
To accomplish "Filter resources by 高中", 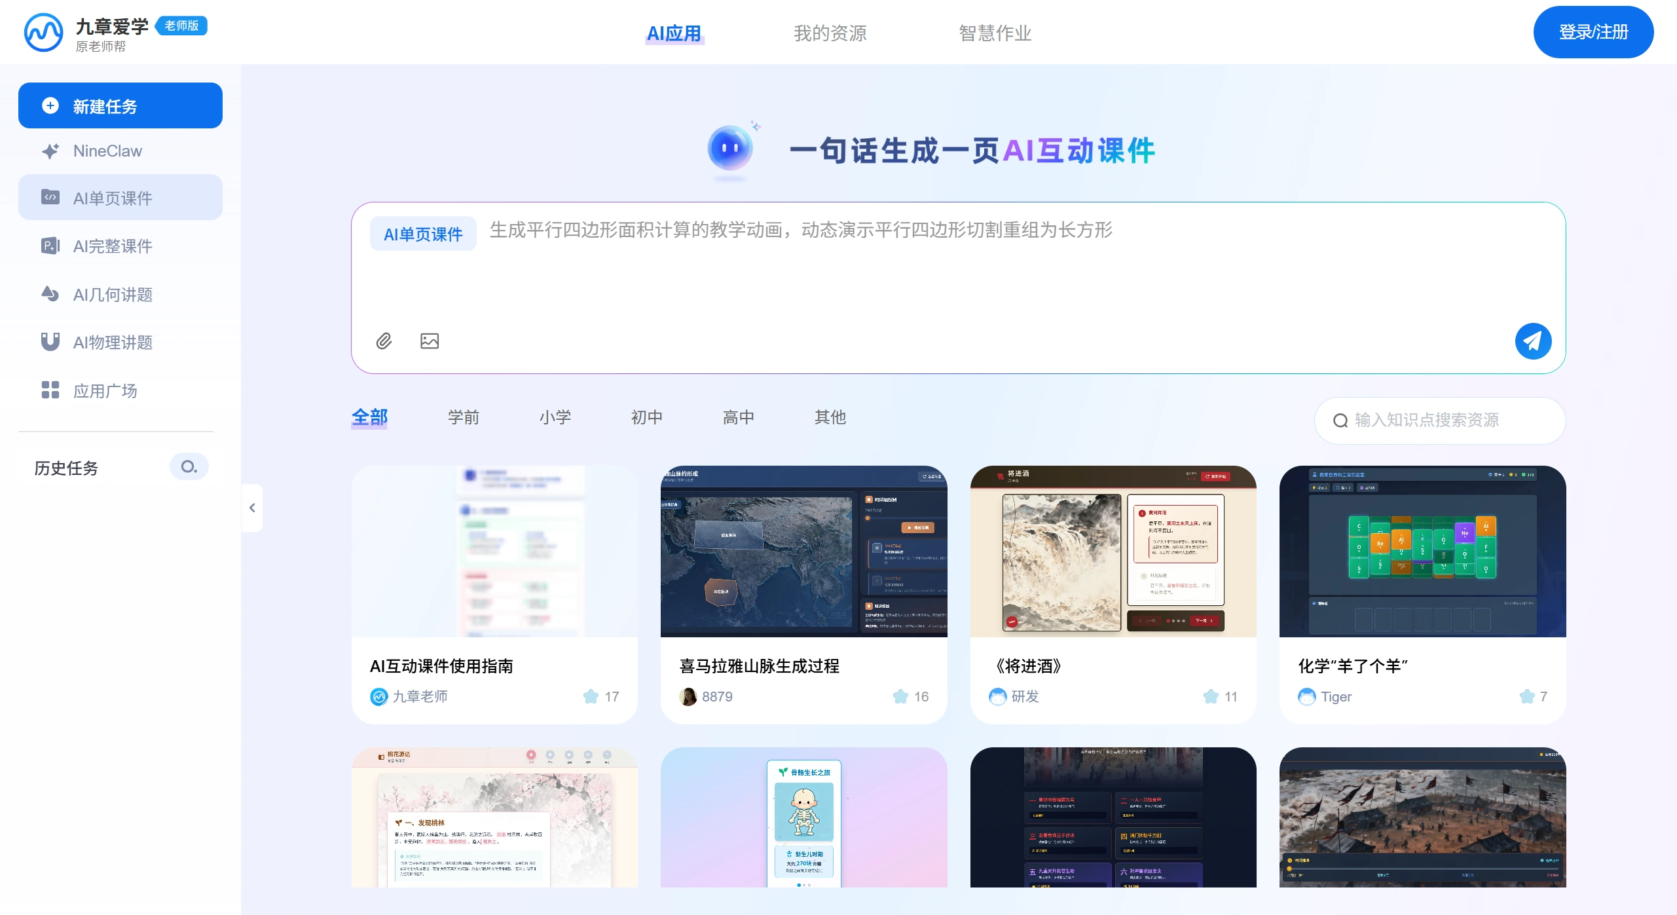I will pos(738,417).
